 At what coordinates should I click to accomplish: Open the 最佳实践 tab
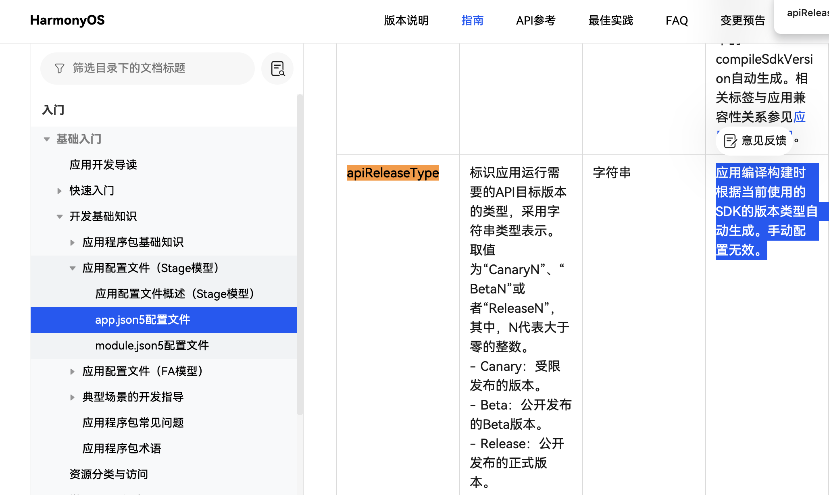pyautogui.click(x=610, y=21)
